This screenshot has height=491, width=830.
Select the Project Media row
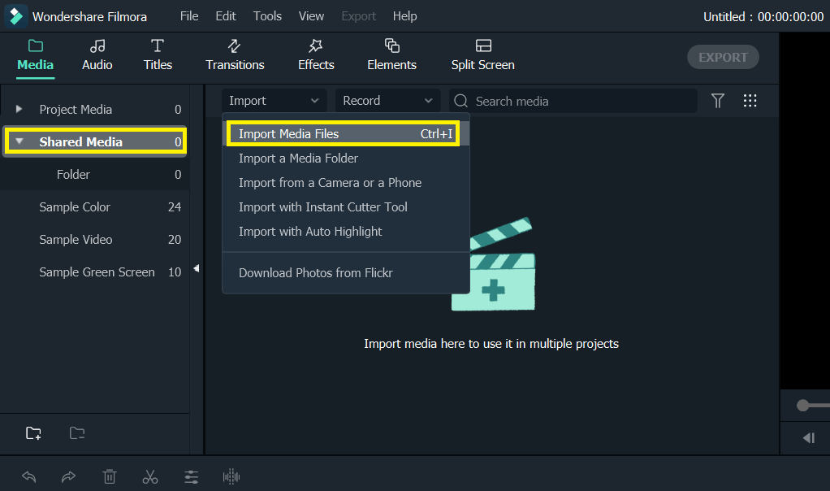(x=95, y=109)
